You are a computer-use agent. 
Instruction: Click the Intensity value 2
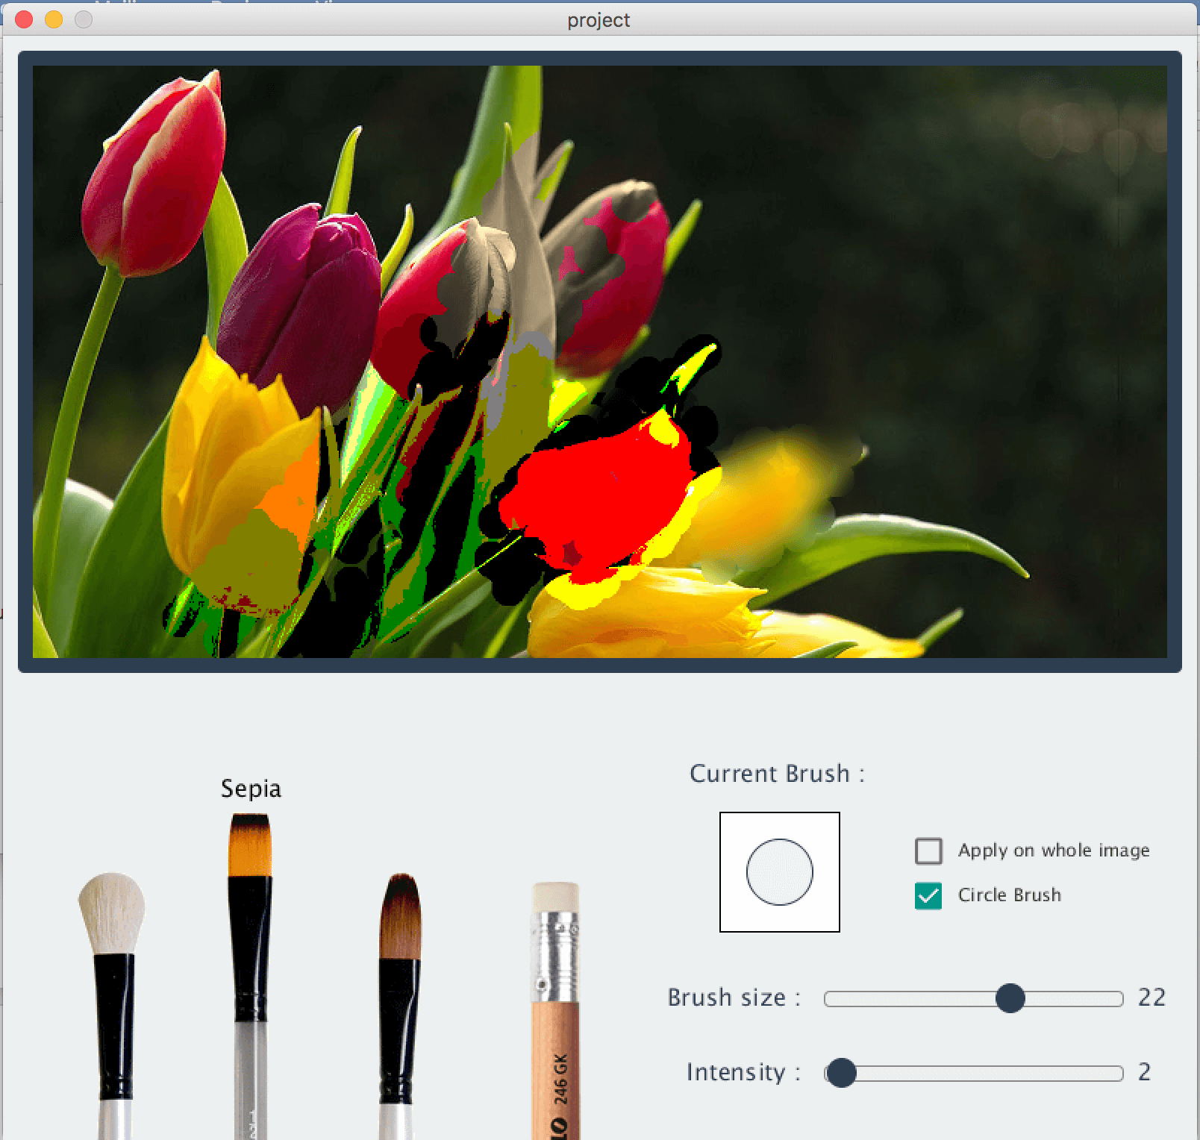click(x=1144, y=1072)
